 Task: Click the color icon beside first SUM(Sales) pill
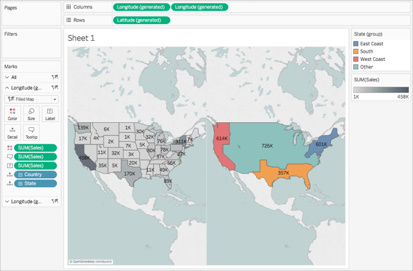tap(10, 148)
